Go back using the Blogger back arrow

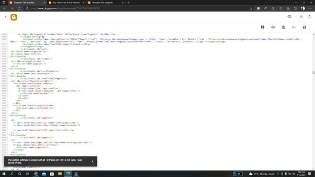tap(6, 17)
